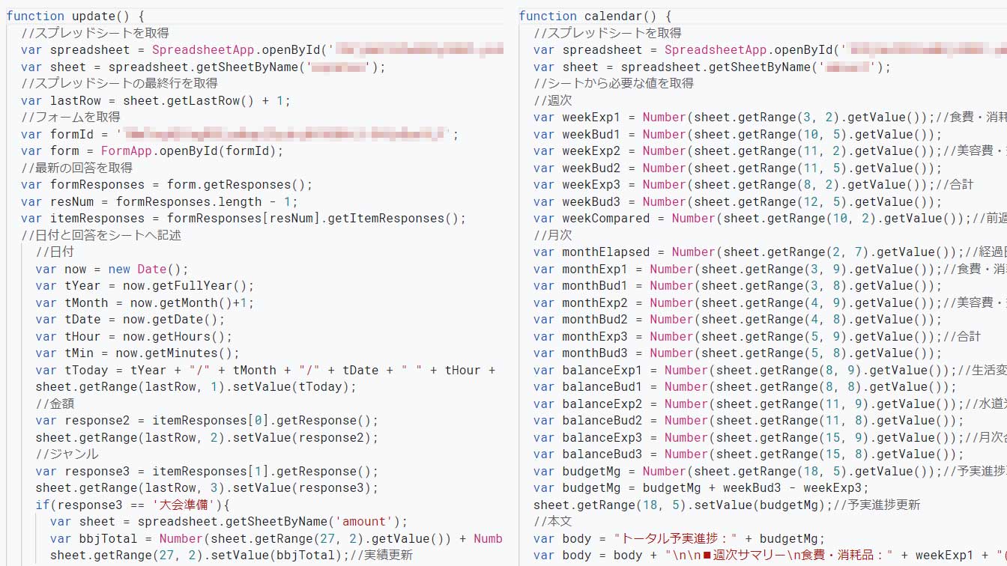Click 'var form = FormApp.openById(formId);' line
This screenshot has height=566, width=1007.
(152, 150)
